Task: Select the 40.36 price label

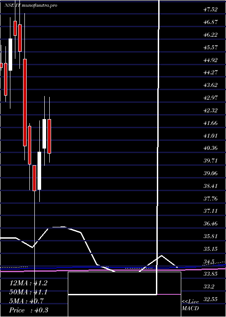Action: pos(210,148)
